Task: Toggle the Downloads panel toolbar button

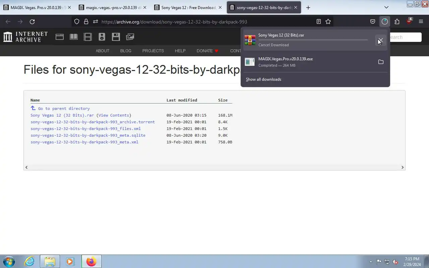Action: [x=385, y=21]
